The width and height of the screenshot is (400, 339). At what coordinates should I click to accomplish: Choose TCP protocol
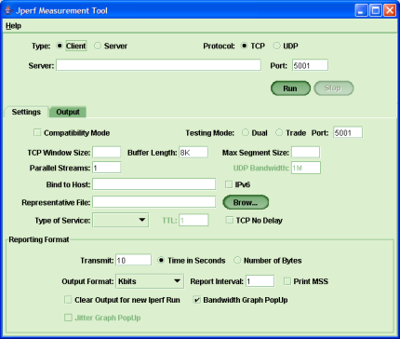pyautogui.click(x=245, y=46)
